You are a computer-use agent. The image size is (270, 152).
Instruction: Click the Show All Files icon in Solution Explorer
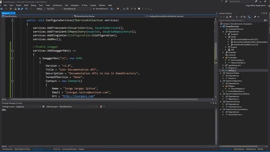245,17
